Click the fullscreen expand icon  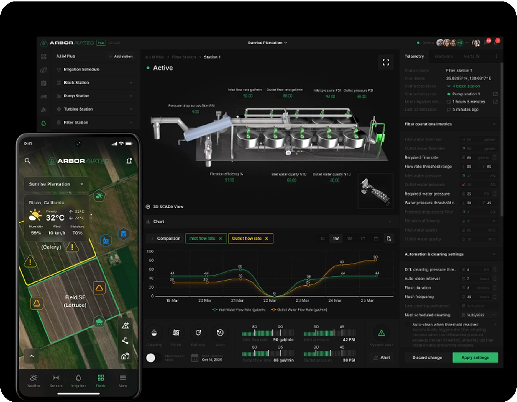[386, 62]
